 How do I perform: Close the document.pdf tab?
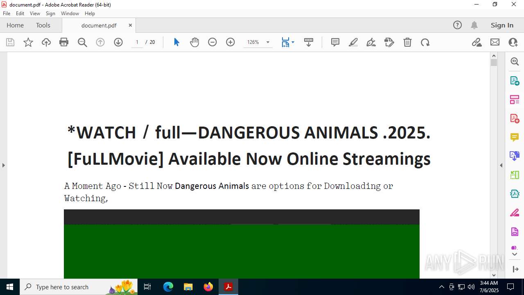(130, 25)
